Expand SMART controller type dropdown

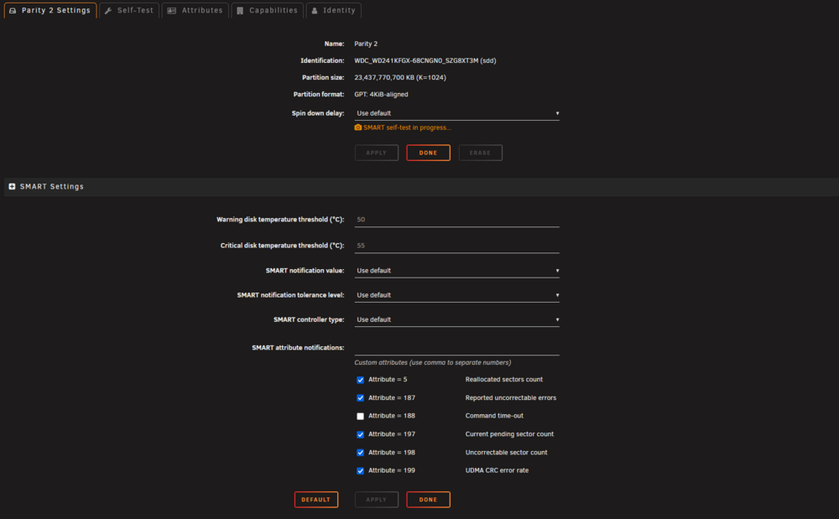click(456, 319)
